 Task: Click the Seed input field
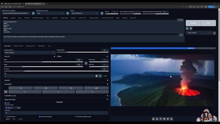tap(49, 76)
